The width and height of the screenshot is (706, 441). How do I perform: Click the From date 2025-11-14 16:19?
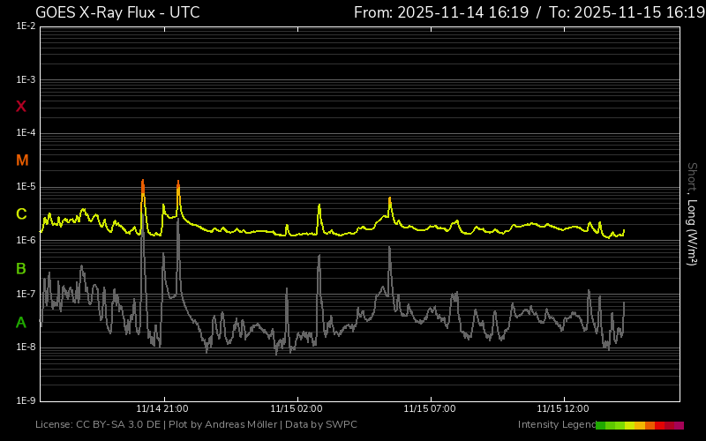point(441,12)
